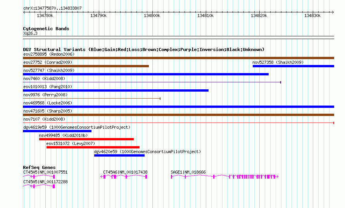Viewport: 345px width, 208px height.
Task: Click the 134780k ruler tick label
Action: pos(45,15)
